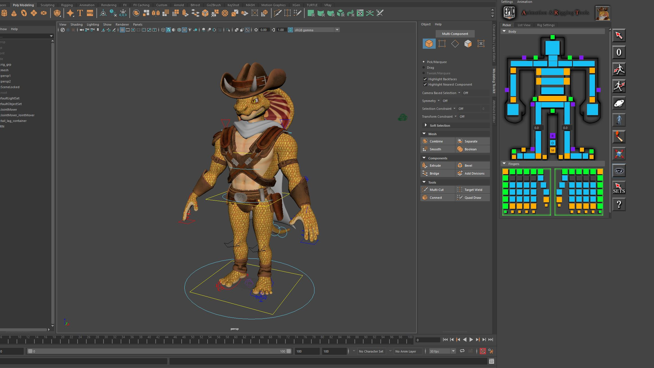Open help via question mark icon
The width and height of the screenshot is (654, 368).
619,204
